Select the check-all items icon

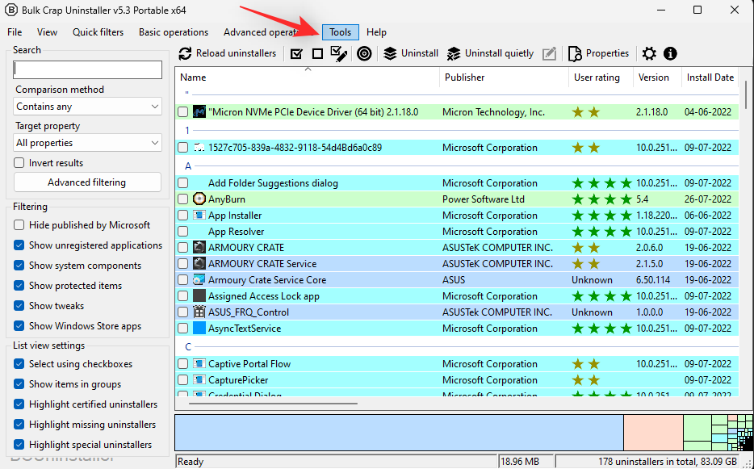click(296, 53)
